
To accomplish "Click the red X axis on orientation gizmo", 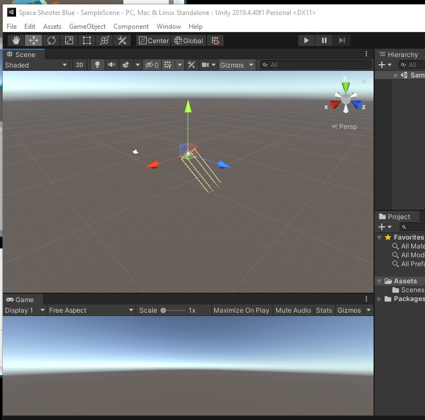I will click(x=335, y=105).
